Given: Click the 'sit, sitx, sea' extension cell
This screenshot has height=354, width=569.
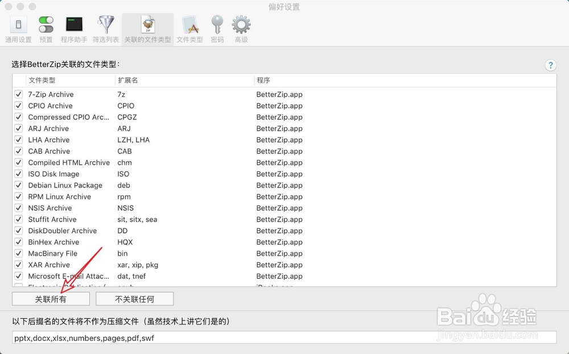Looking at the screenshot, I should pos(137,219).
